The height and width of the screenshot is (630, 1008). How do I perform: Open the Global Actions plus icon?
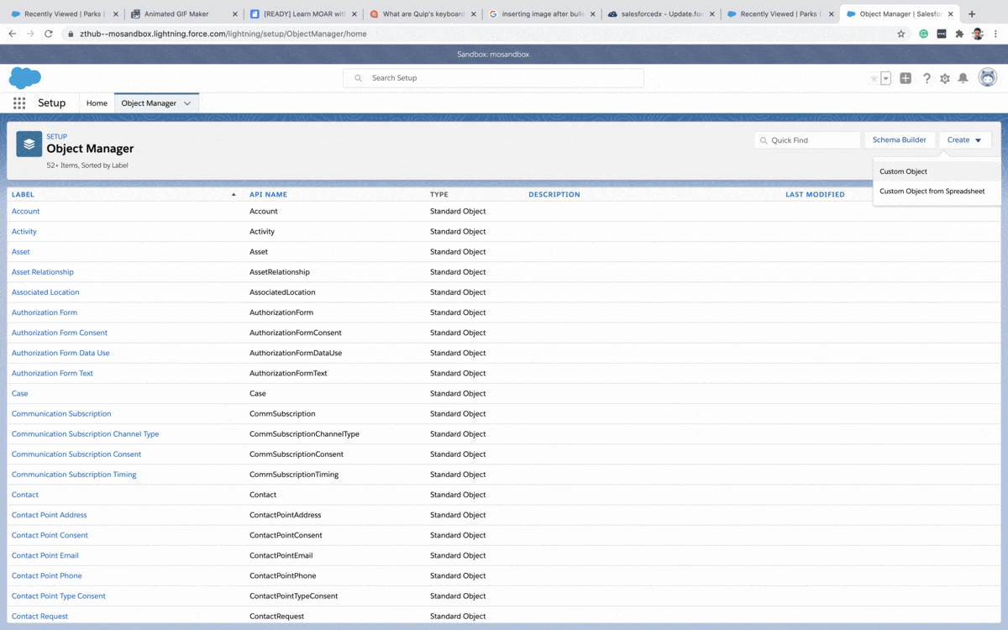[x=906, y=78]
